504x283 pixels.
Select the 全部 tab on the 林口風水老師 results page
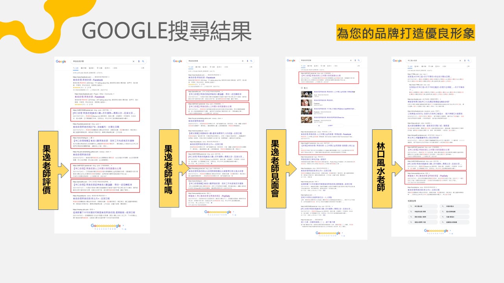(411, 67)
